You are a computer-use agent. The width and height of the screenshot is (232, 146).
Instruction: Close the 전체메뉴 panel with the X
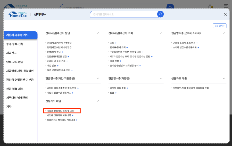tap(225, 14)
